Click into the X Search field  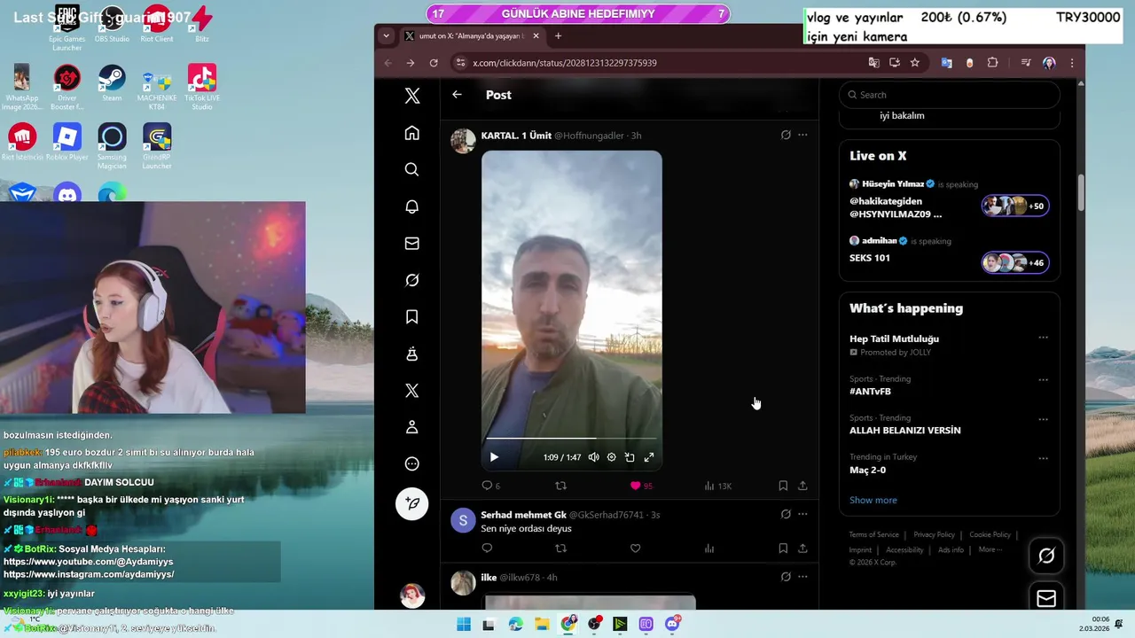click(x=949, y=95)
